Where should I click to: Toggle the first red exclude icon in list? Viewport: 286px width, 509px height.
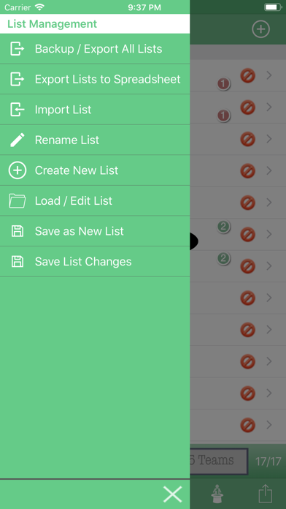pos(248,75)
